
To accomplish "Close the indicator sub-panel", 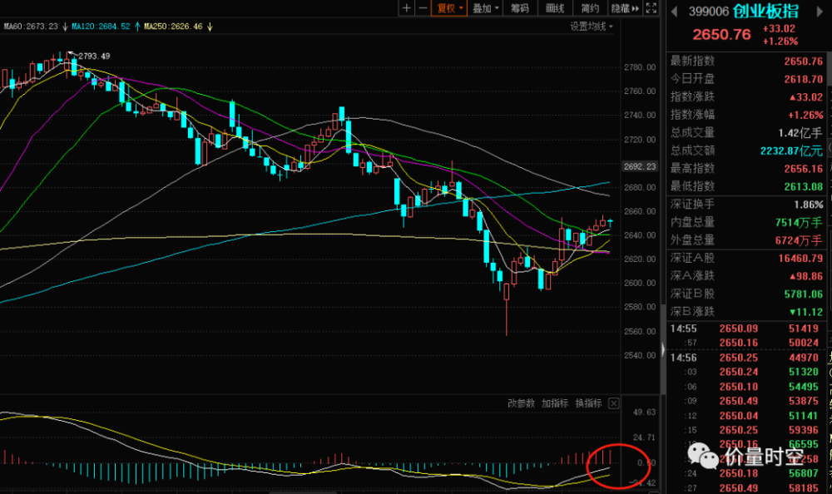I will [x=613, y=403].
